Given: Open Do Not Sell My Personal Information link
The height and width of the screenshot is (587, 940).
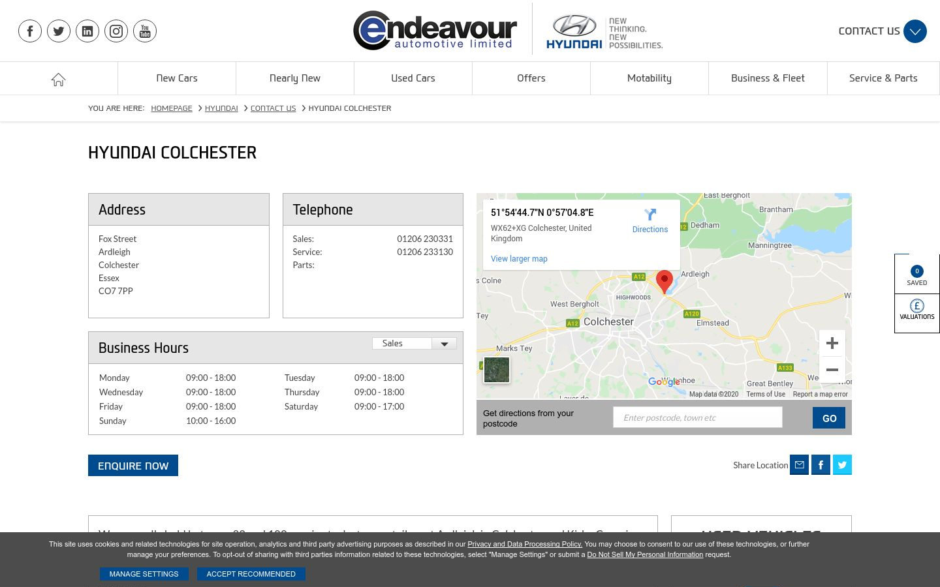Looking at the screenshot, I should pos(645,554).
